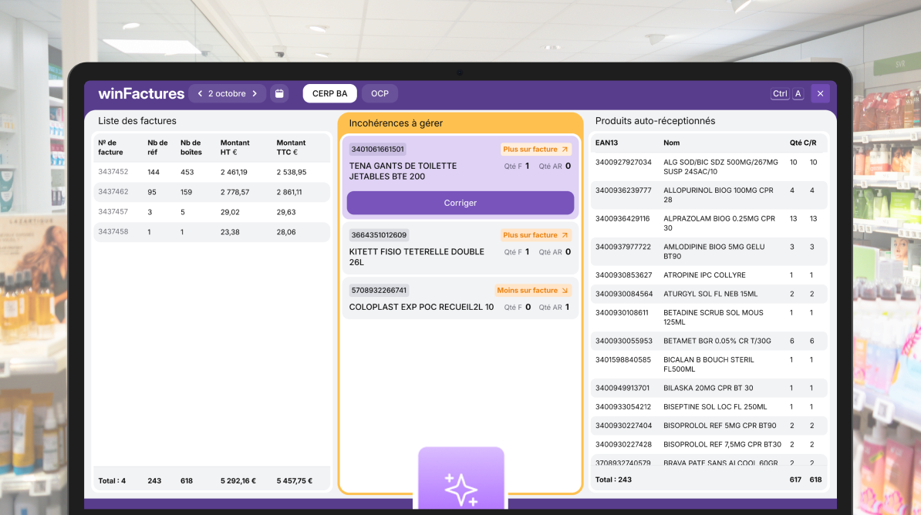921x515 pixels.
Task: Click the 'Plus sur facture' tag on KITETT
Action: (x=535, y=235)
